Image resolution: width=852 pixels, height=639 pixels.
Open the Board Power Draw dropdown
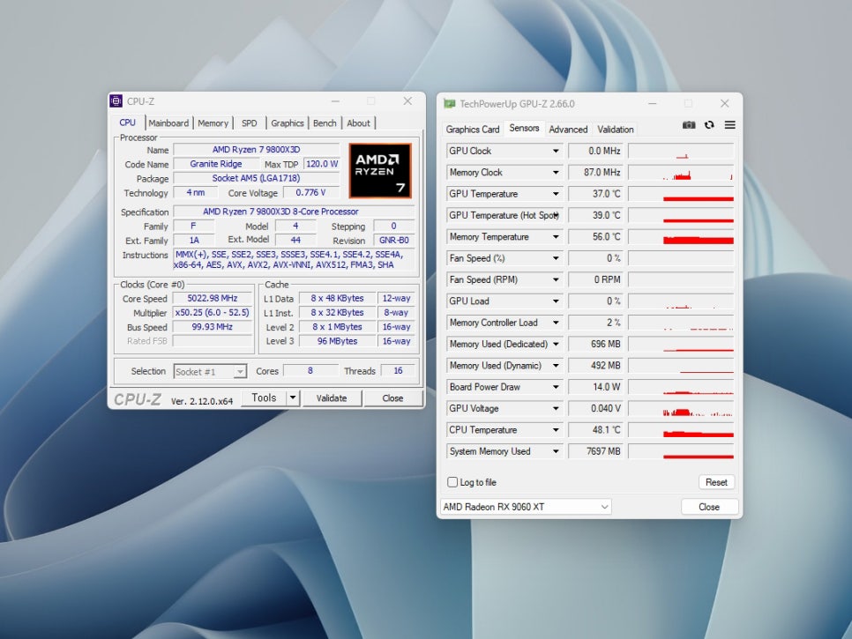(x=556, y=387)
